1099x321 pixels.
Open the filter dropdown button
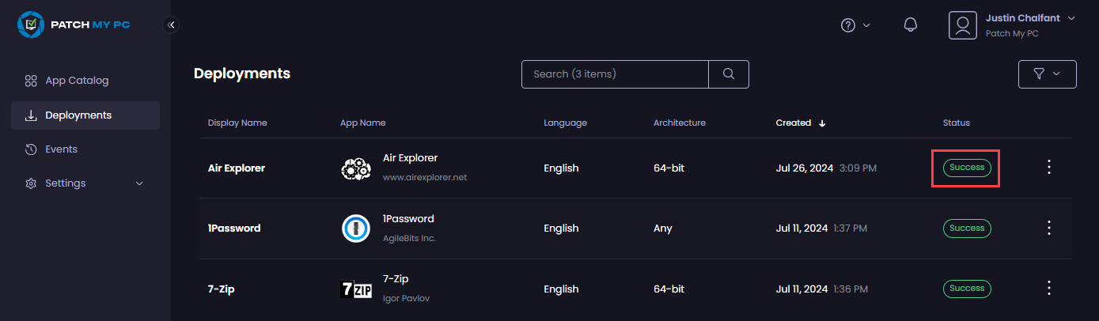(x=1047, y=74)
